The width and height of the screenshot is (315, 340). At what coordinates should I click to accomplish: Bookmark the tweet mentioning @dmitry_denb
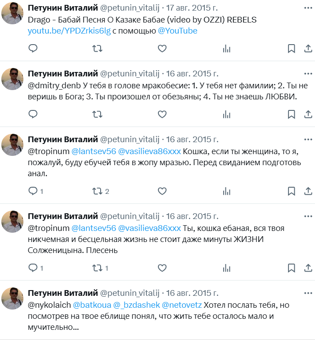[291, 114]
